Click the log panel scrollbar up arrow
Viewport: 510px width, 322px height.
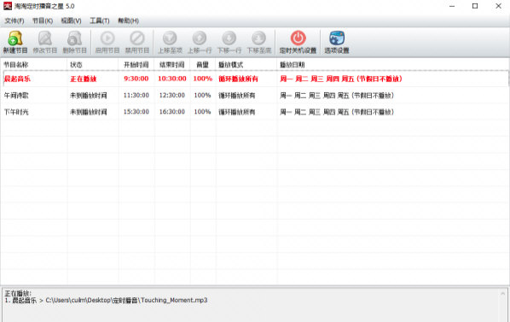[503, 294]
